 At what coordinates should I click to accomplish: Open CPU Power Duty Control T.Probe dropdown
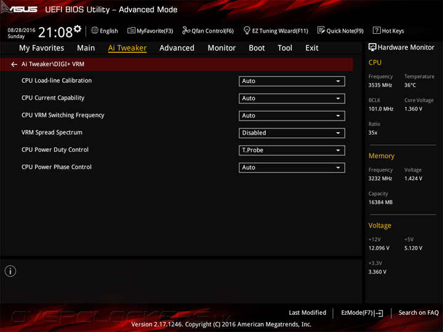(292, 151)
